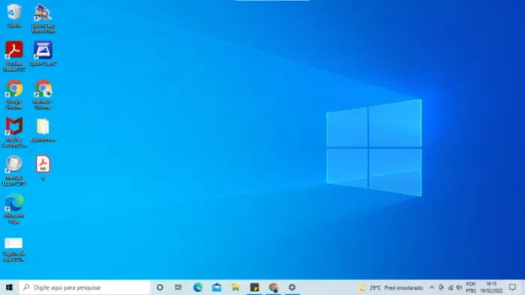Open Epson Easy Photo Print shortcut

(43, 18)
